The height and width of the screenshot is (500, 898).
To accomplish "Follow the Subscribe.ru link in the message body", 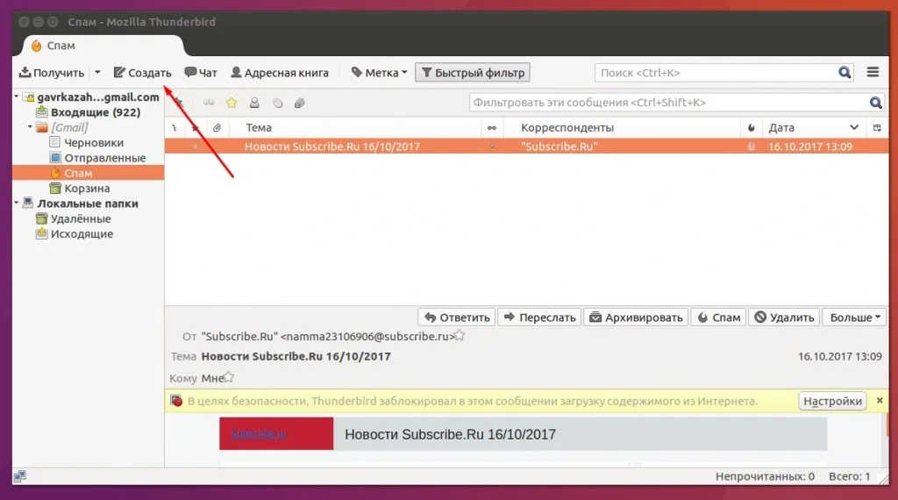I will tap(259, 434).
